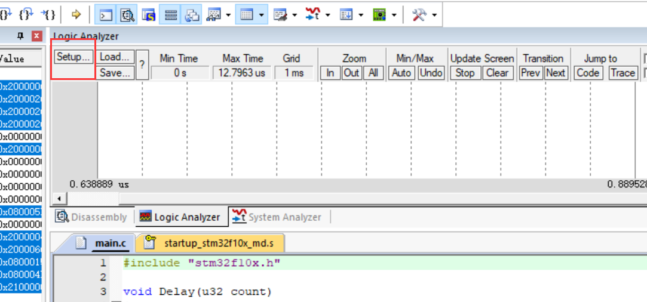Click the Analysis Windows waveform icon

coord(313,16)
